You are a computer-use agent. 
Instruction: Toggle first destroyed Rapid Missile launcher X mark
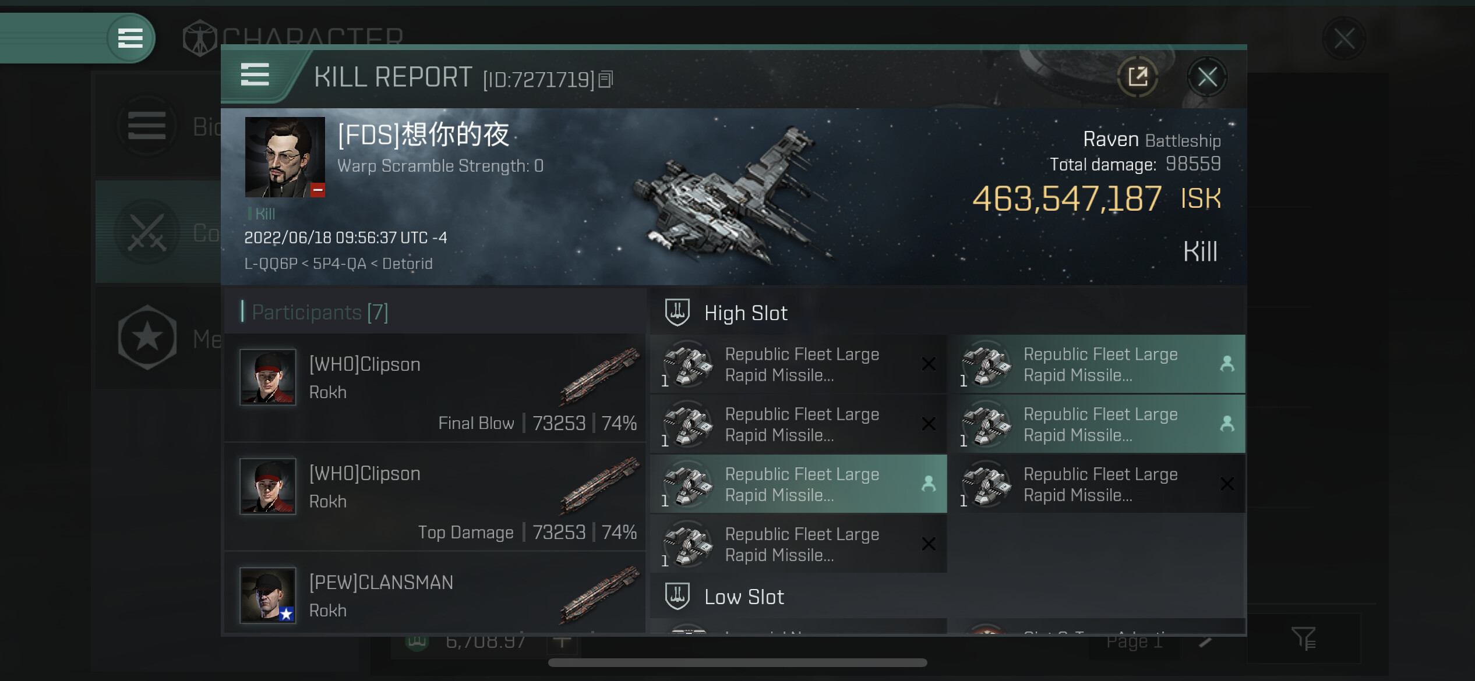click(929, 364)
